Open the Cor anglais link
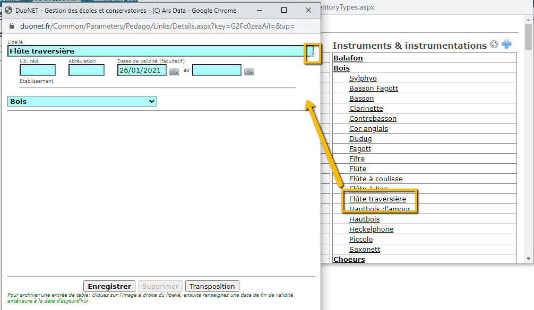This screenshot has width=534, height=310. pos(368,128)
